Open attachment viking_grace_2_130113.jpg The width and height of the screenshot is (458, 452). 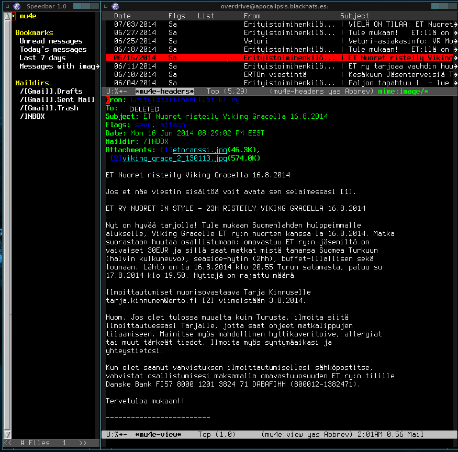point(175,159)
